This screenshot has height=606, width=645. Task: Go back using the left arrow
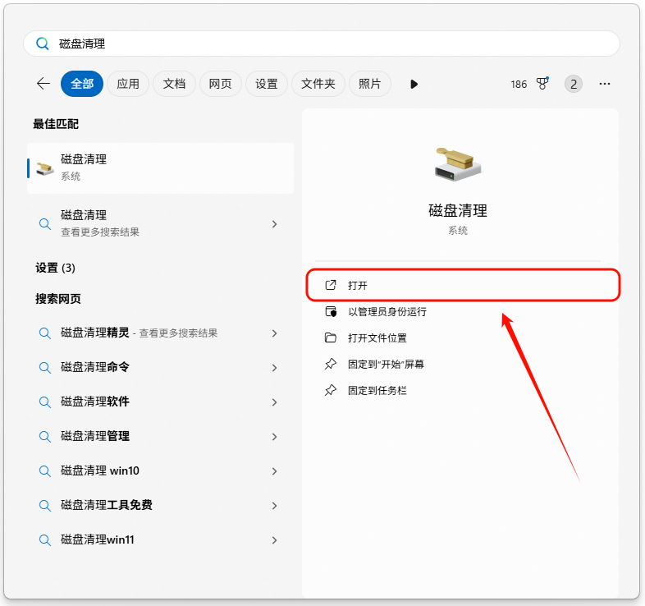(x=43, y=84)
